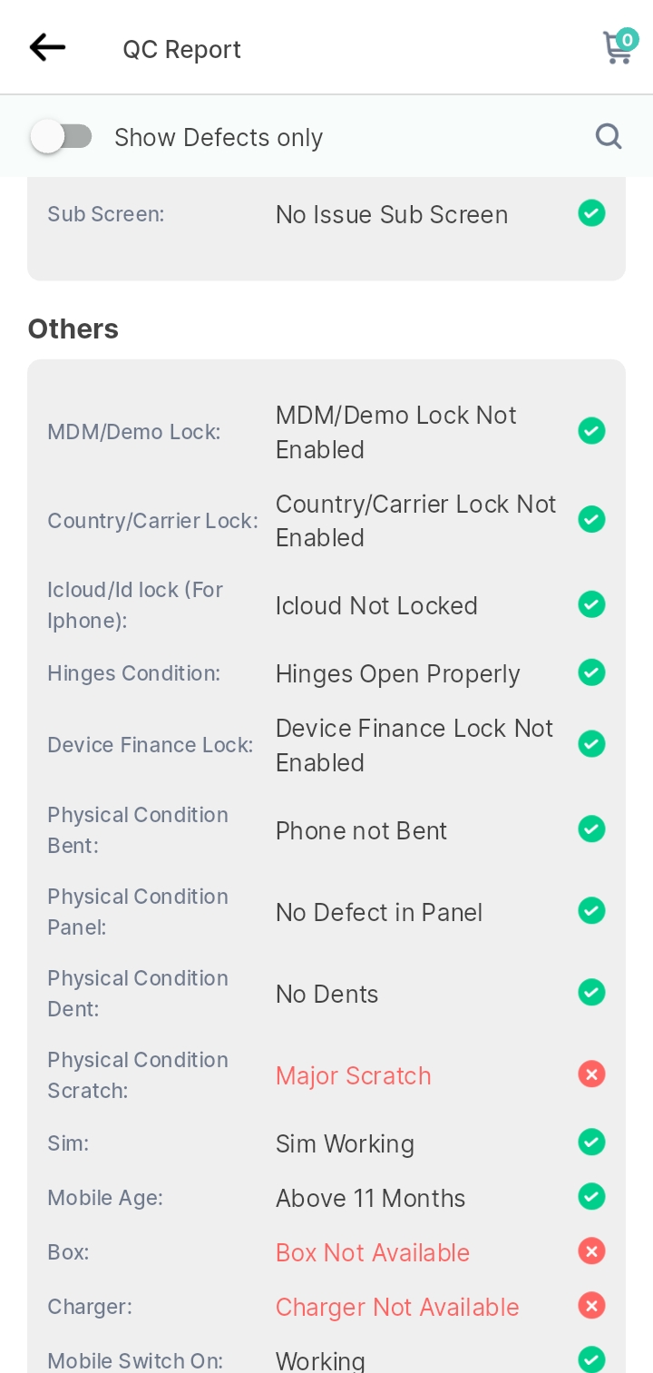Select the Box Not Available text
Screen dimensions: 653x1373
(373, 1252)
